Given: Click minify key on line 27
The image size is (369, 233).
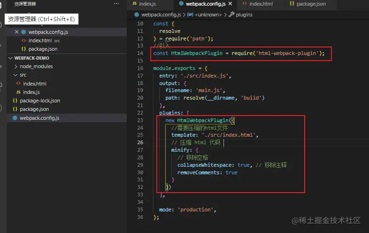Looking at the screenshot, I should pyautogui.click(x=180, y=150).
